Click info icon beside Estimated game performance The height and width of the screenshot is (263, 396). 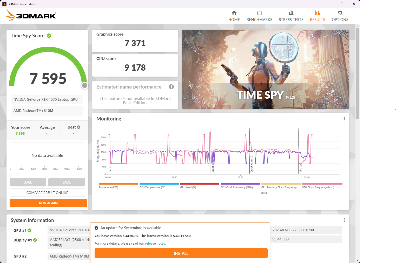tap(171, 87)
